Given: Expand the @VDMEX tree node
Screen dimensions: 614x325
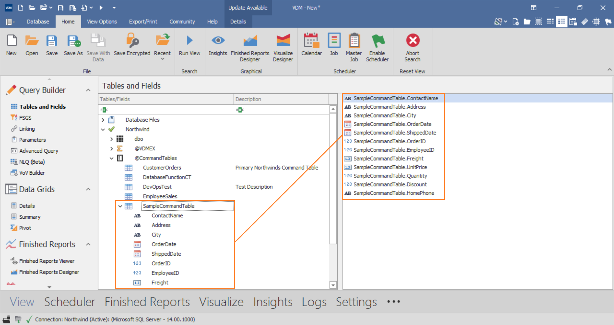Looking at the screenshot, I should 112,149.
